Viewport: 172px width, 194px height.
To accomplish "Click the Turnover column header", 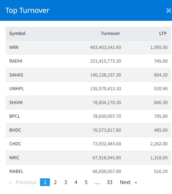I will pyautogui.click(x=110, y=34).
